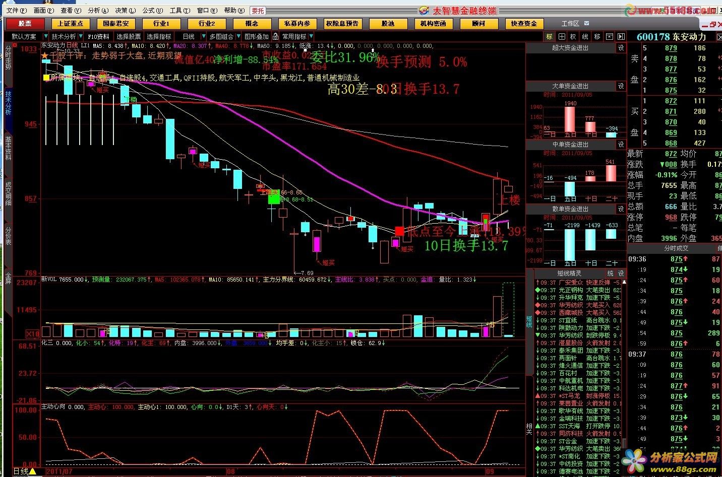Click the hide side panel arrow icon

[x=621, y=36]
